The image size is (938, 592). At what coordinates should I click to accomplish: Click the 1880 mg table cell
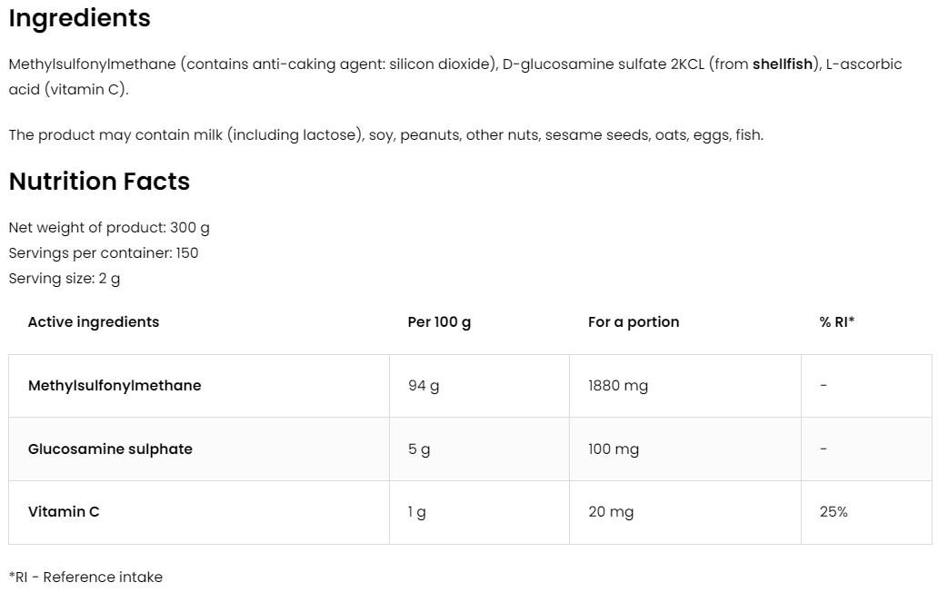point(618,386)
